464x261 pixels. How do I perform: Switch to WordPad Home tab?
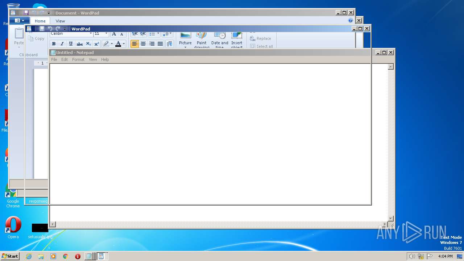tap(40, 21)
